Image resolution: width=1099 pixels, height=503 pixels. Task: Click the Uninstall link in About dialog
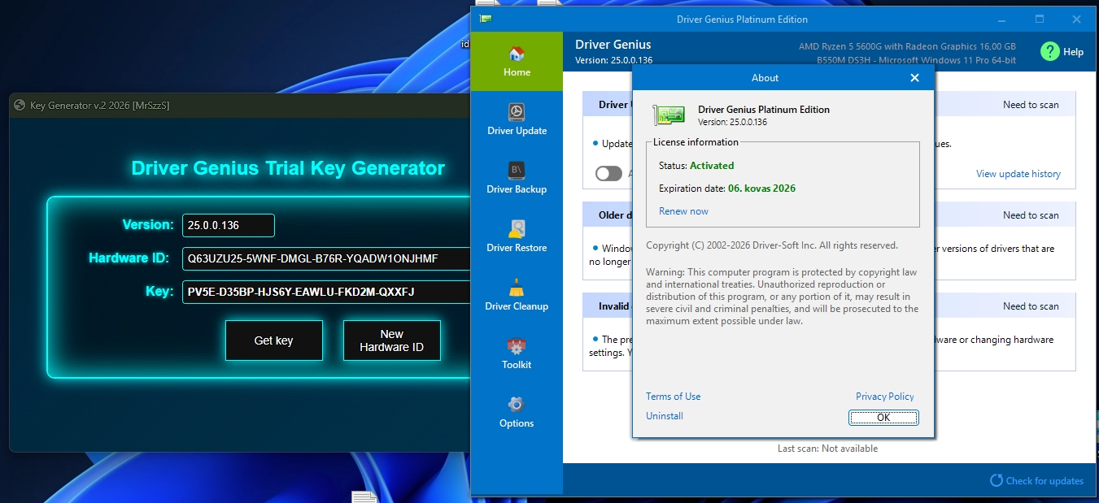pos(664,416)
